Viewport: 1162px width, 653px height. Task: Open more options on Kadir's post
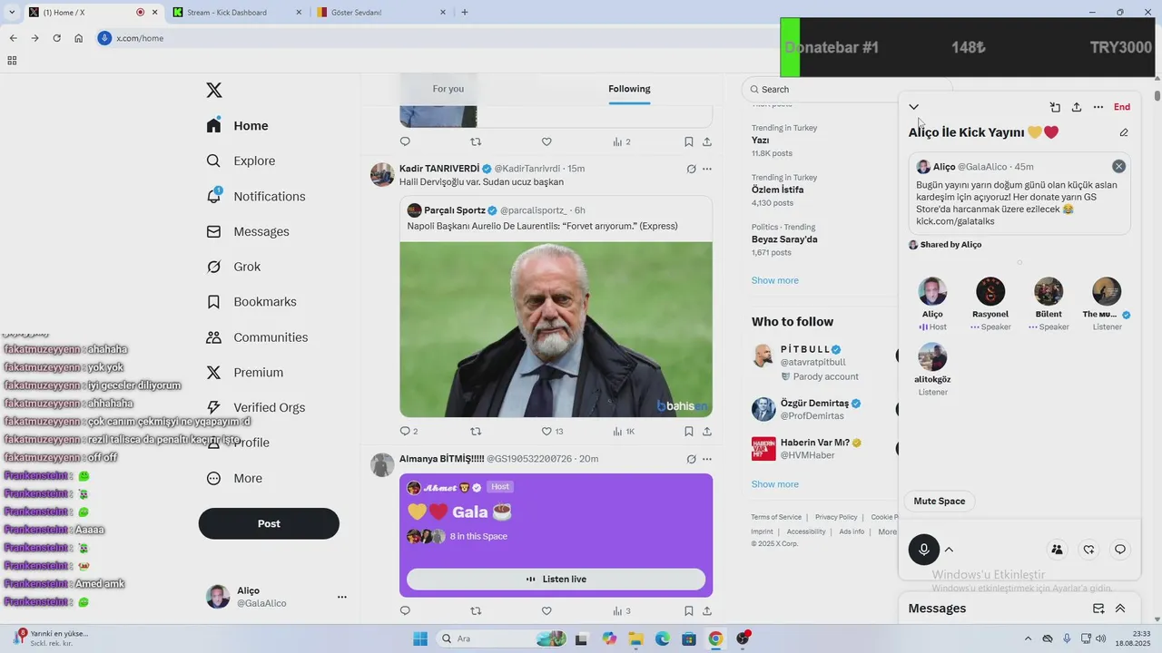pyautogui.click(x=707, y=169)
